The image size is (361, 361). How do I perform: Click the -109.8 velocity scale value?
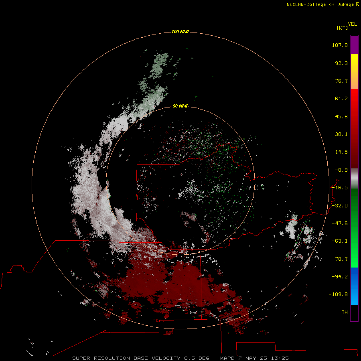338,294
